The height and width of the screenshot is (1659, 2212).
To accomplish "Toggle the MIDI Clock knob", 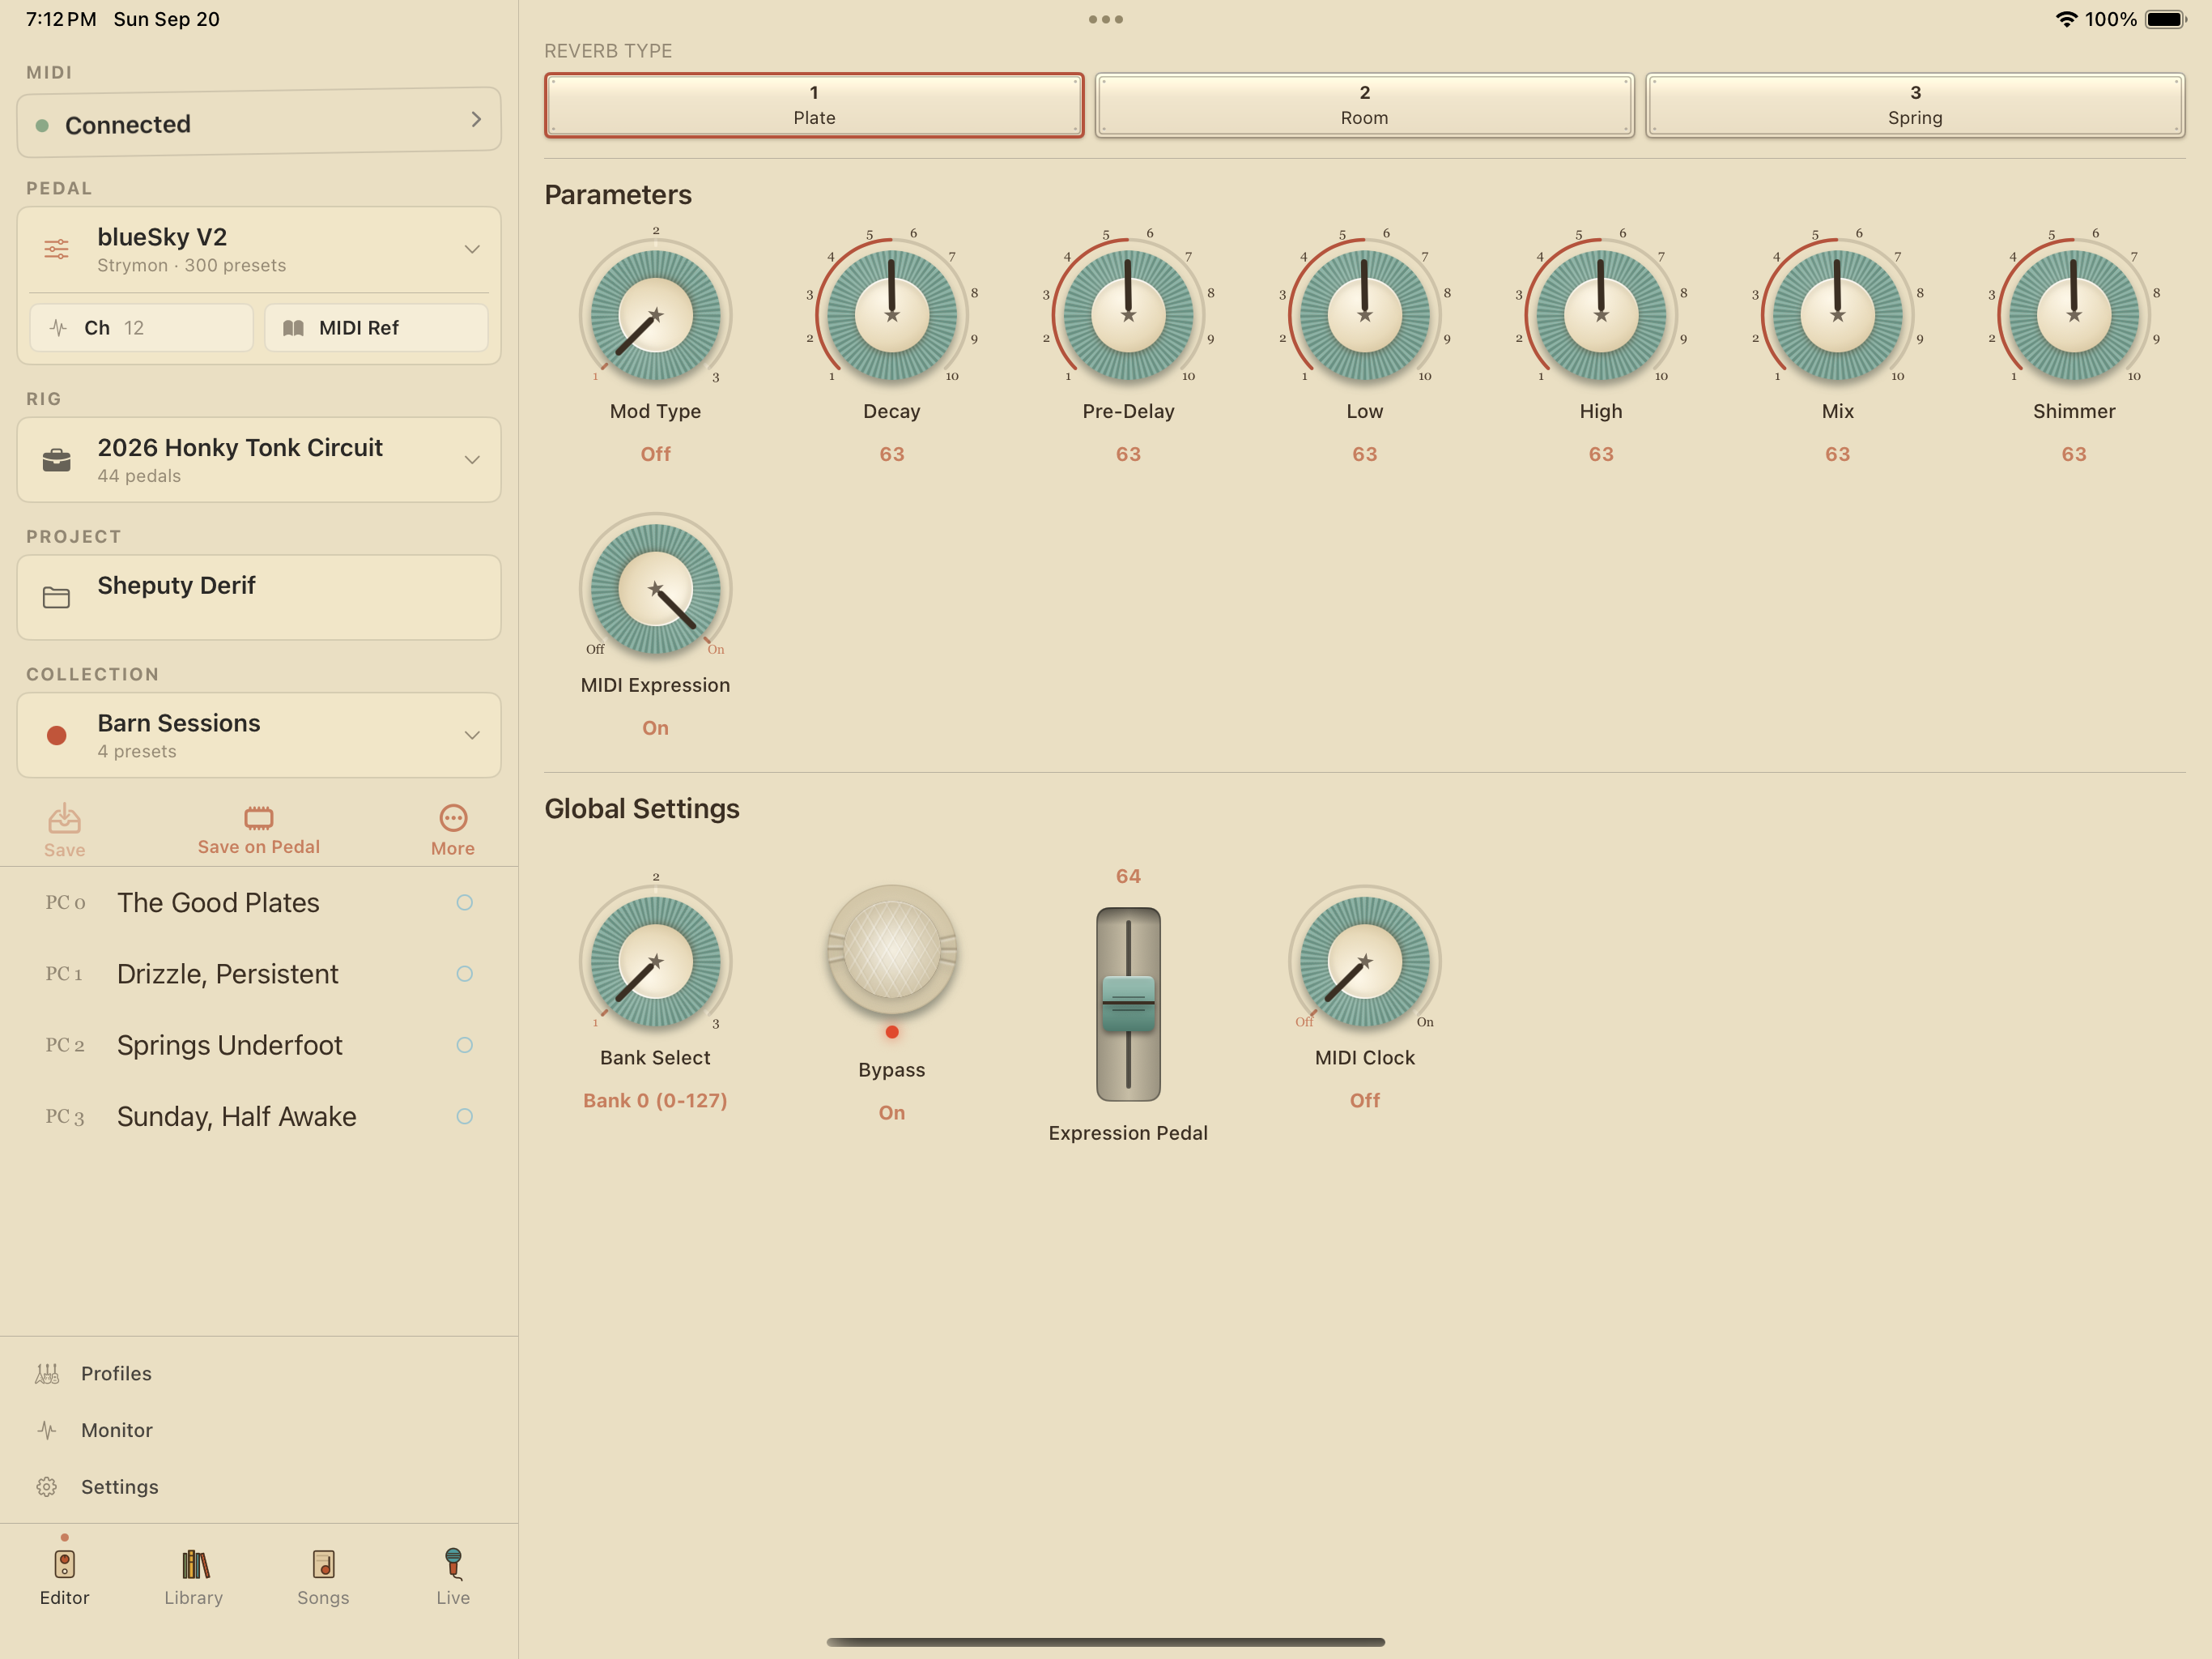I will click(1365, 961).
